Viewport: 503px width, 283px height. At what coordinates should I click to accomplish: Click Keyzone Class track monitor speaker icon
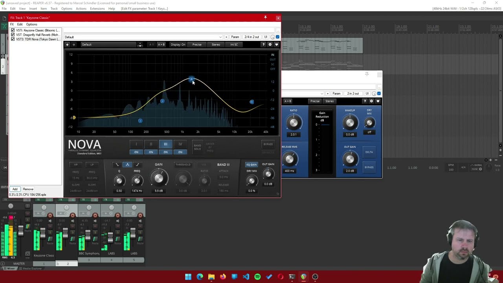click(50, 221)
